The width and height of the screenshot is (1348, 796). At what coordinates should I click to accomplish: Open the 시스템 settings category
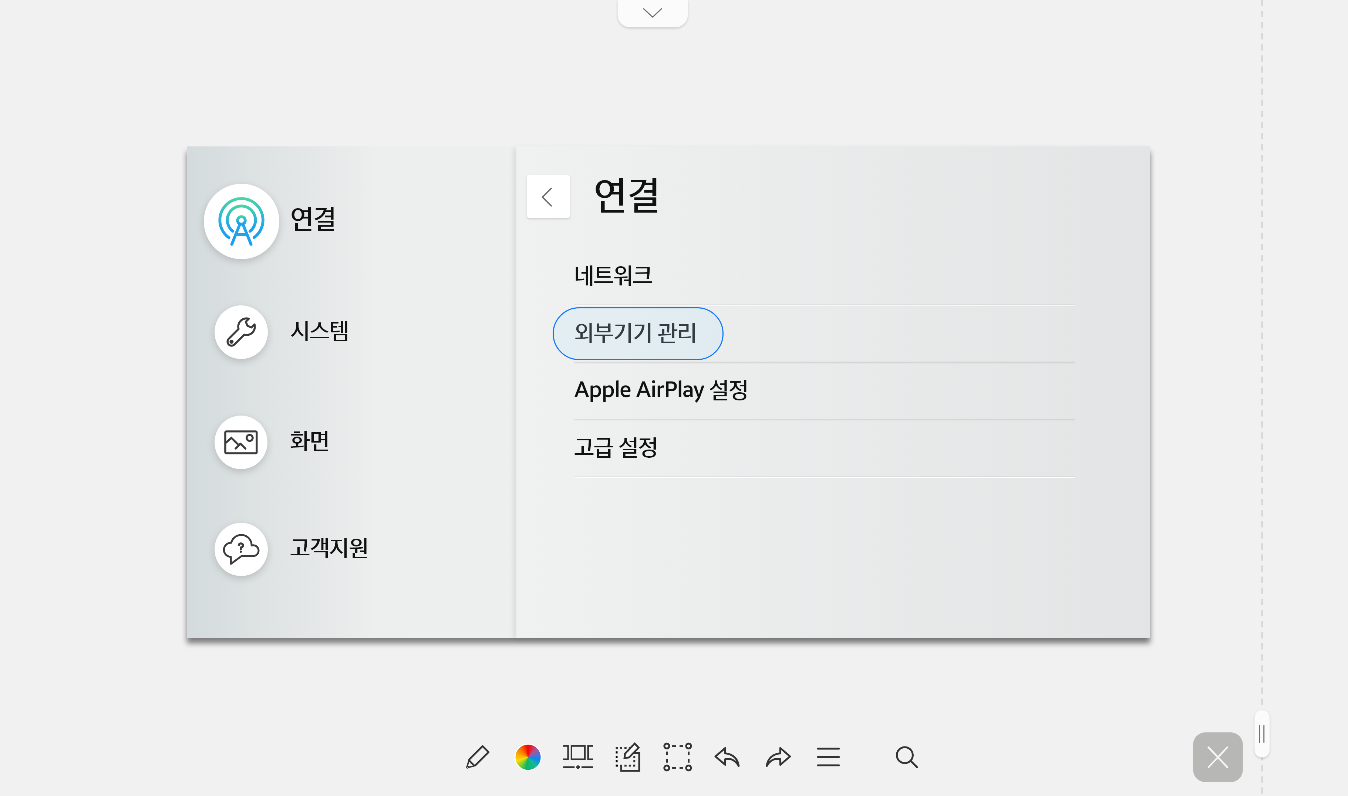[x=282, y=332]
